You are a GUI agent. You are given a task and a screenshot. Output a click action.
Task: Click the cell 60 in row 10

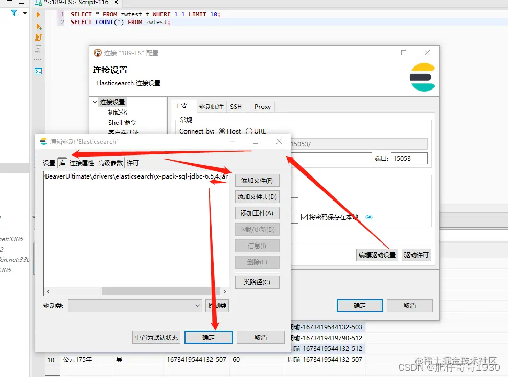click(258, 360)
